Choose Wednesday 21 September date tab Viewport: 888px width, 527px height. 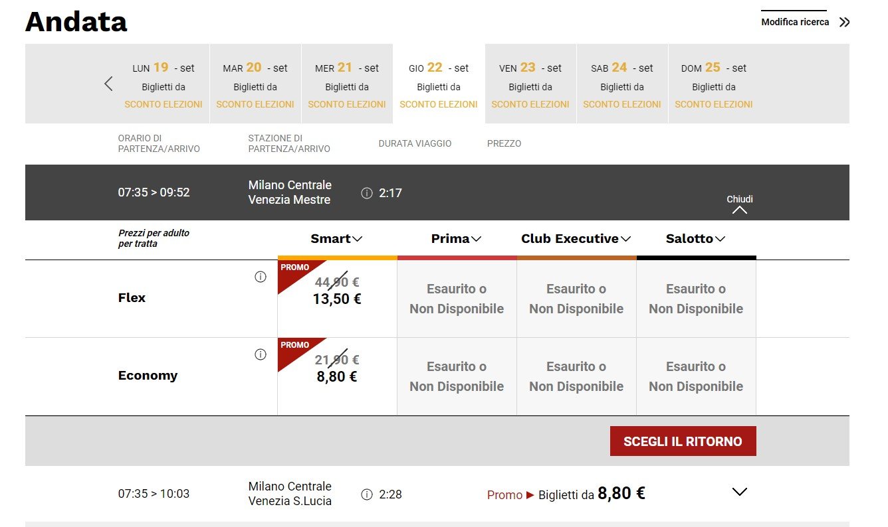(347, 84)
